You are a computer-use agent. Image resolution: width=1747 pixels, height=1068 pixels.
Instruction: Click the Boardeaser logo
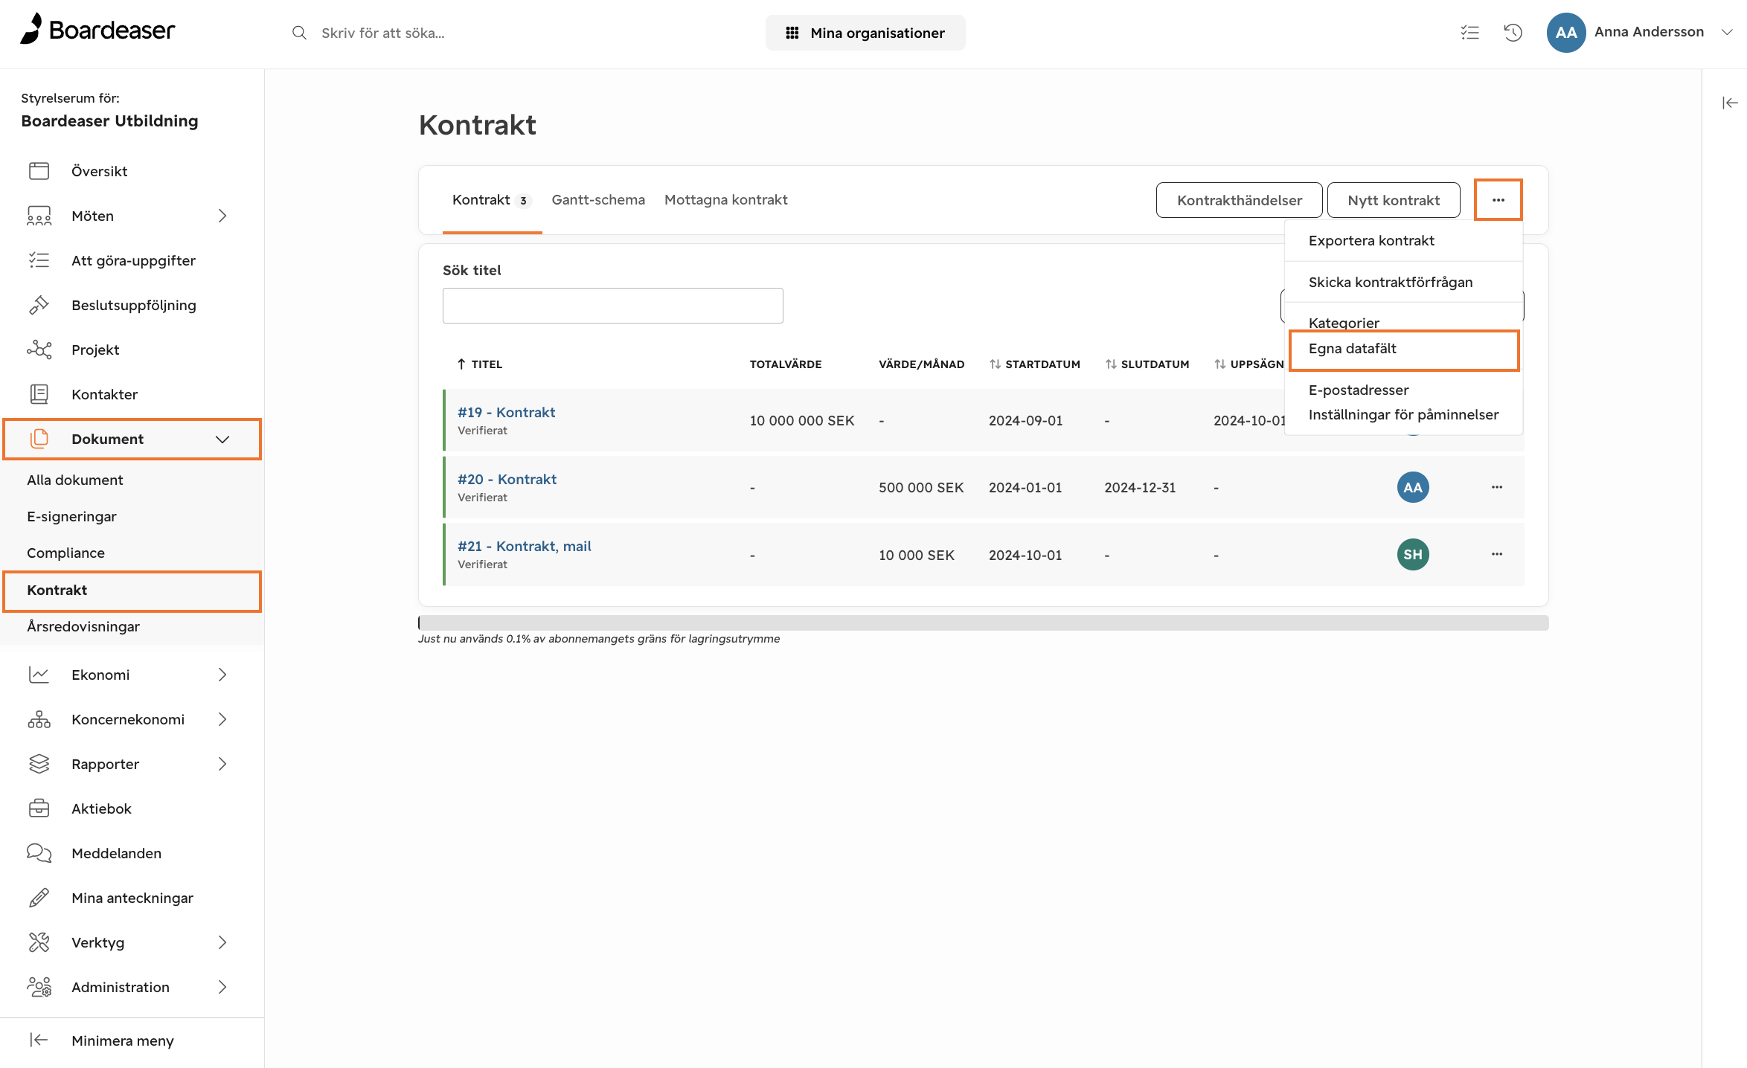coord(97,30)
